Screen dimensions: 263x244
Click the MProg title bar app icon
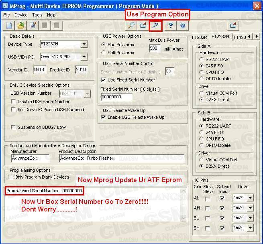click(x=5, y=6)
